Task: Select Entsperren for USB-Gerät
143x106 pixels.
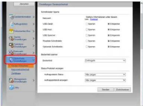Action: (x=109, y=24)
